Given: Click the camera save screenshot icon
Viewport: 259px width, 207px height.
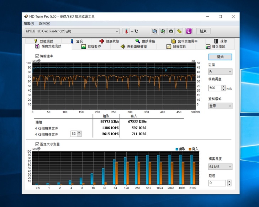Looking at the screenshot, I should click(171, 31).
